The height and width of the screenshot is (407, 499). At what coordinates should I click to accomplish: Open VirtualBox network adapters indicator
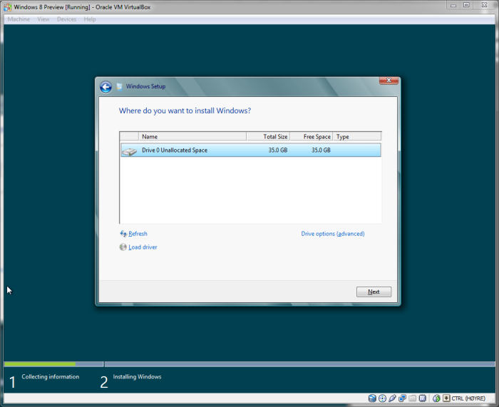tap(402, 398)
